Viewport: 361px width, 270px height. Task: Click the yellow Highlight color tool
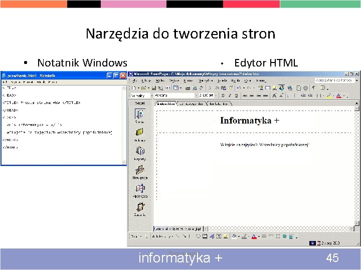[328, 95]
